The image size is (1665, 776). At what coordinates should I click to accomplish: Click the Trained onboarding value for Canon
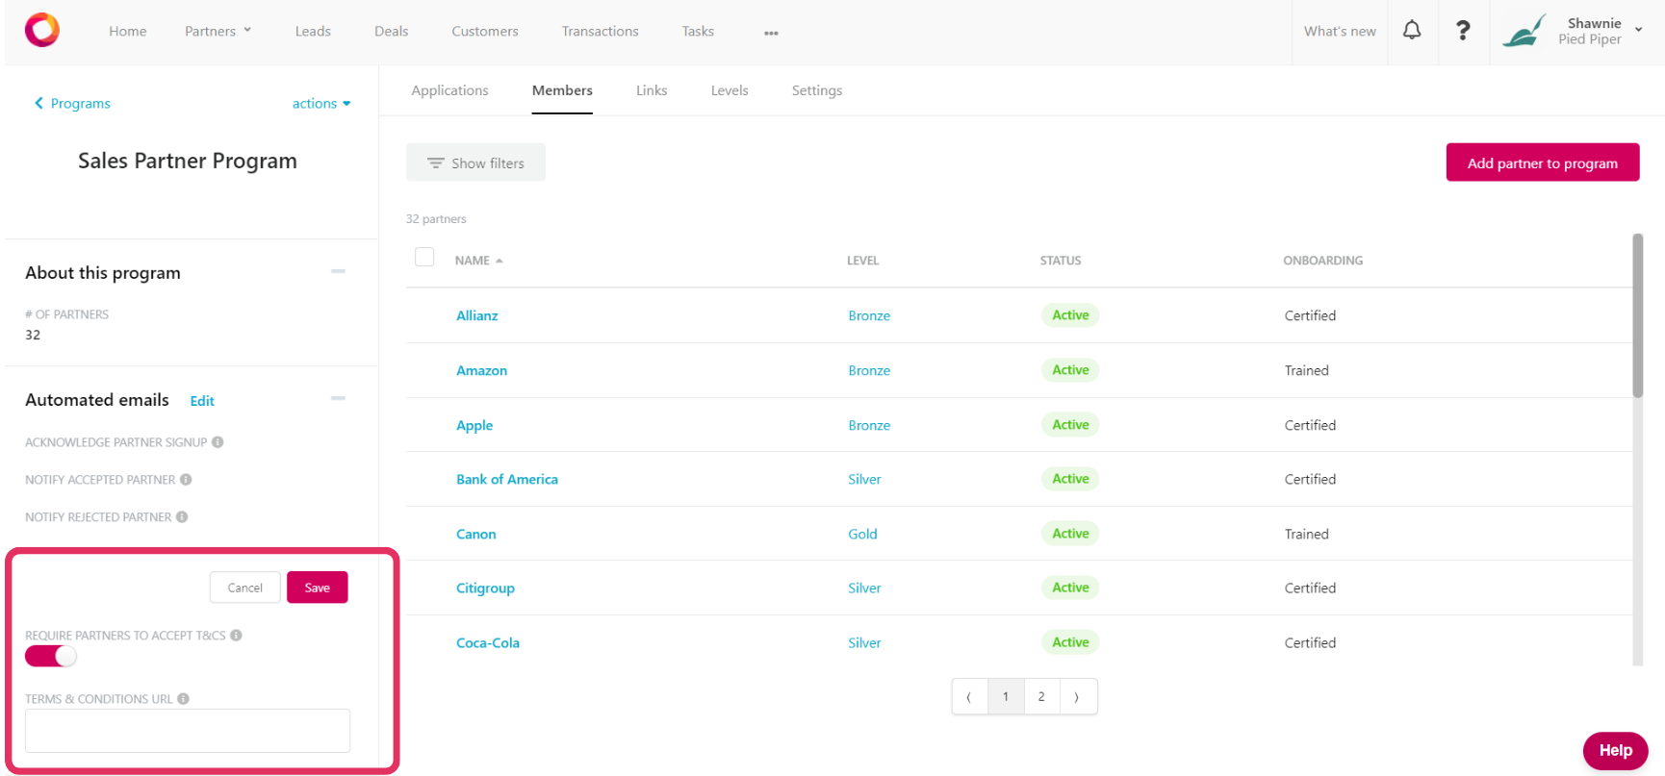click(x=1306, y=534)
